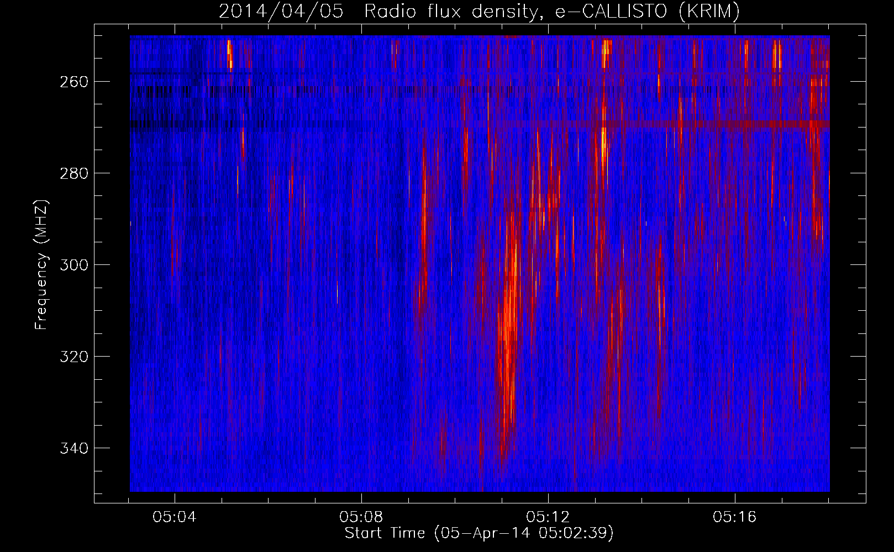
Task: Click the 300 frequency tick label
Action: (74, 265)
